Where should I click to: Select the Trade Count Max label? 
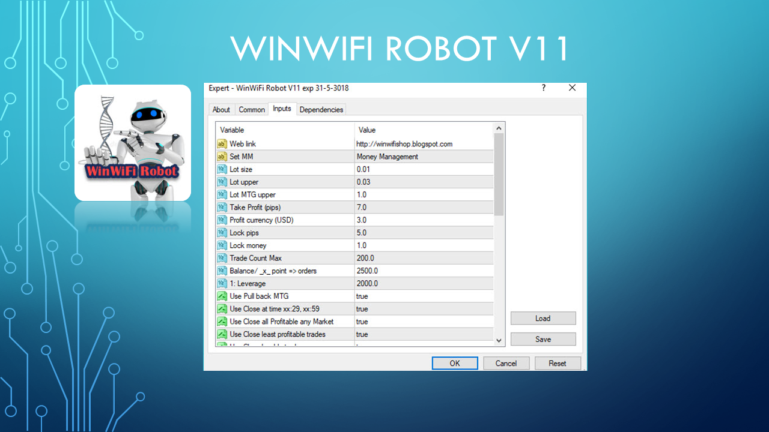click(x=256, y=258)
